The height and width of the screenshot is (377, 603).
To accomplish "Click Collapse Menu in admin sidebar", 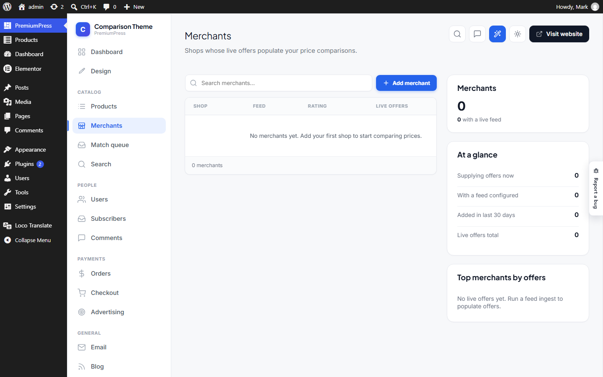I will click(x=33, y=240).
